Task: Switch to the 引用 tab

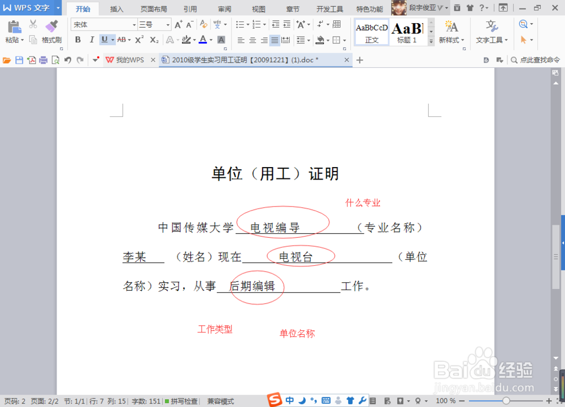Action: (190, 9)
